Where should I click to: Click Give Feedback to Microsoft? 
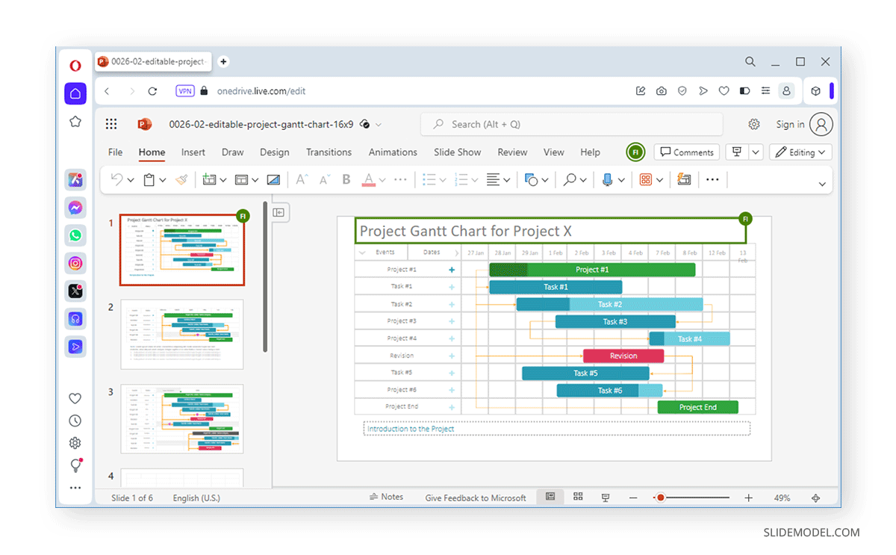point(476,497)
